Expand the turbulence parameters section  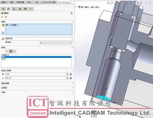click(37, 83)
